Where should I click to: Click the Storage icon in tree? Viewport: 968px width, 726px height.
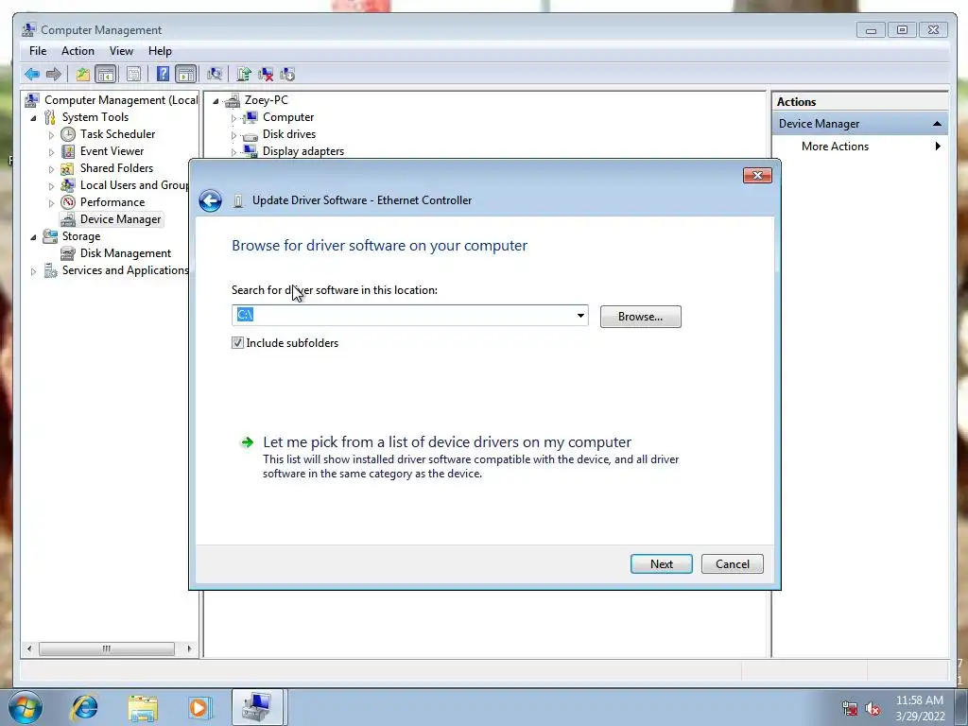coord(50,235)
